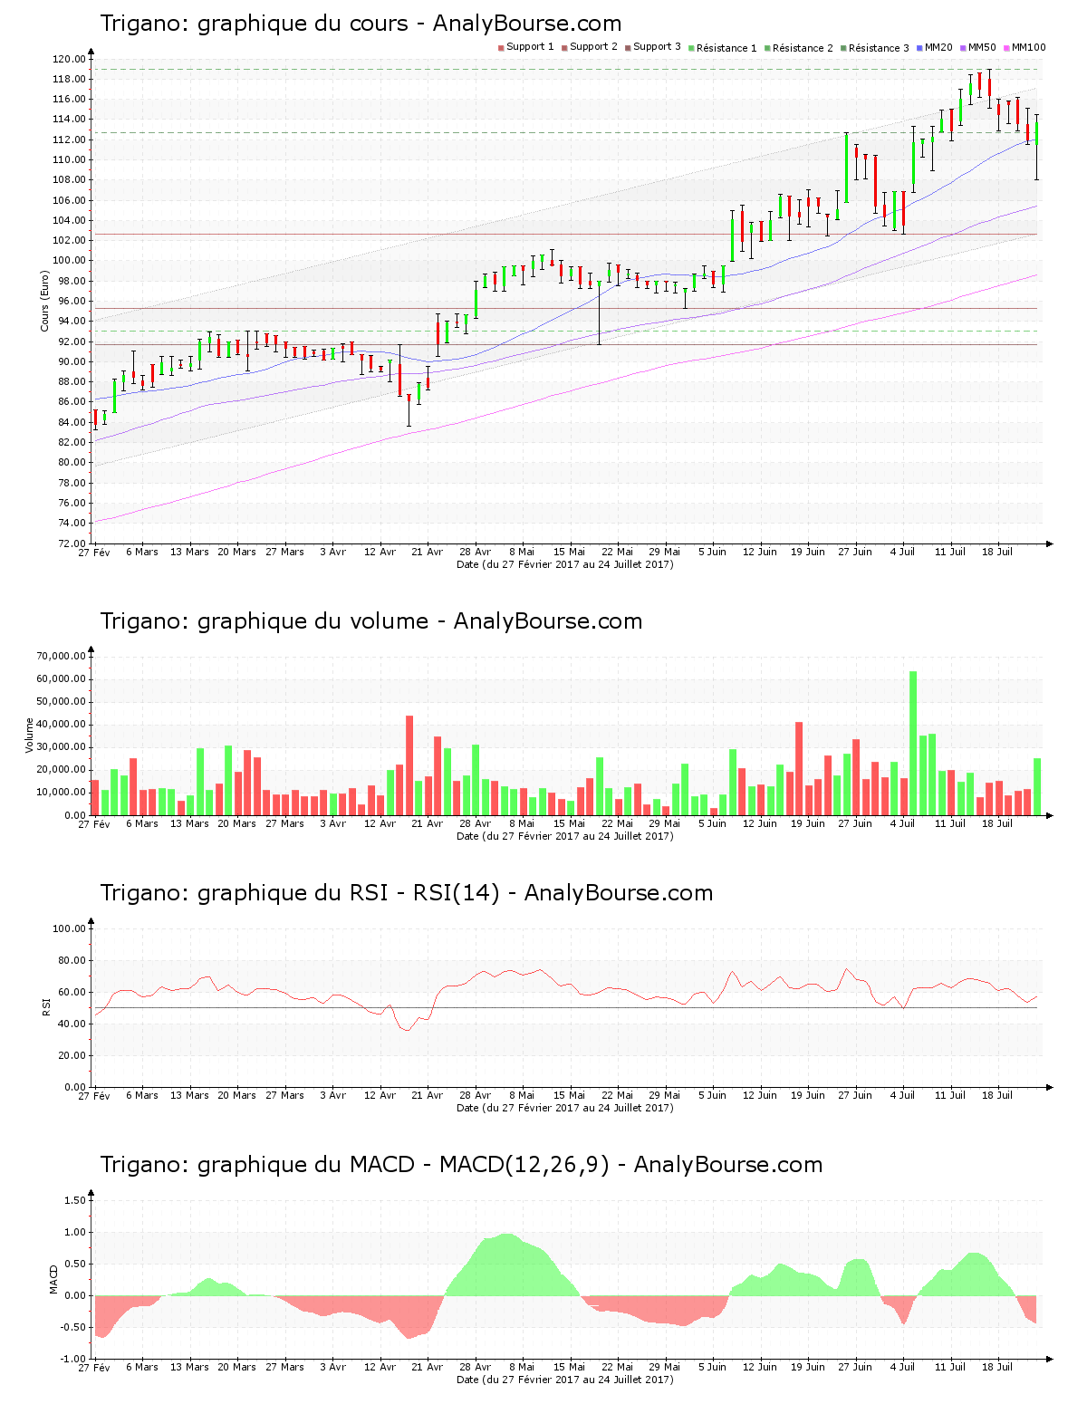Click the MM20 legend entry
This screenshot has width=1087, height=1404.
click(934, 47)
